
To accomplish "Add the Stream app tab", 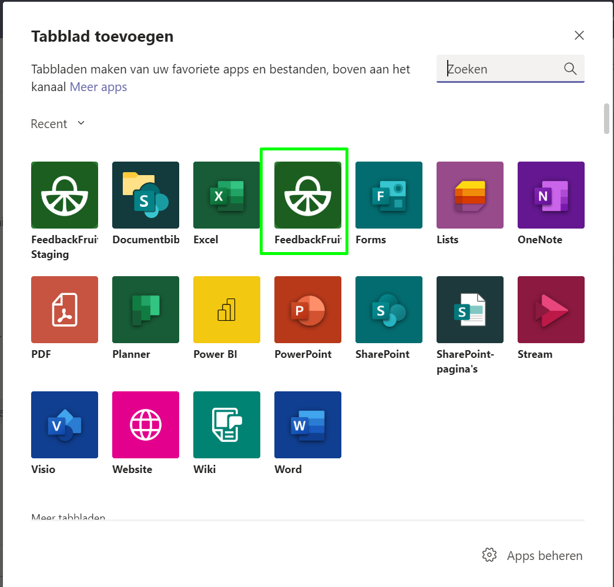I will 551,310.
